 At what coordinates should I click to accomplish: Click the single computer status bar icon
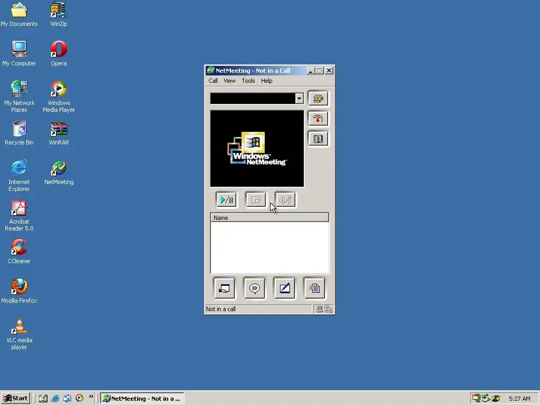click(x=319, y=309)
